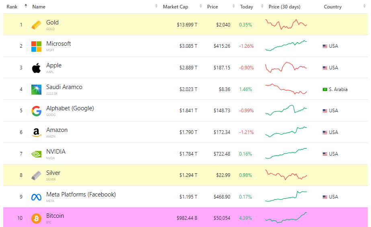Click the 4.39% today change
Viewport: 371px width, 227px height.
point(245,218)
